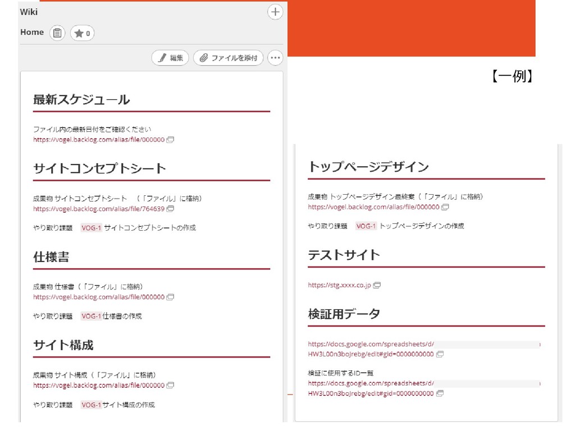Open the file link under サイト構成

(x=99, y=386)
